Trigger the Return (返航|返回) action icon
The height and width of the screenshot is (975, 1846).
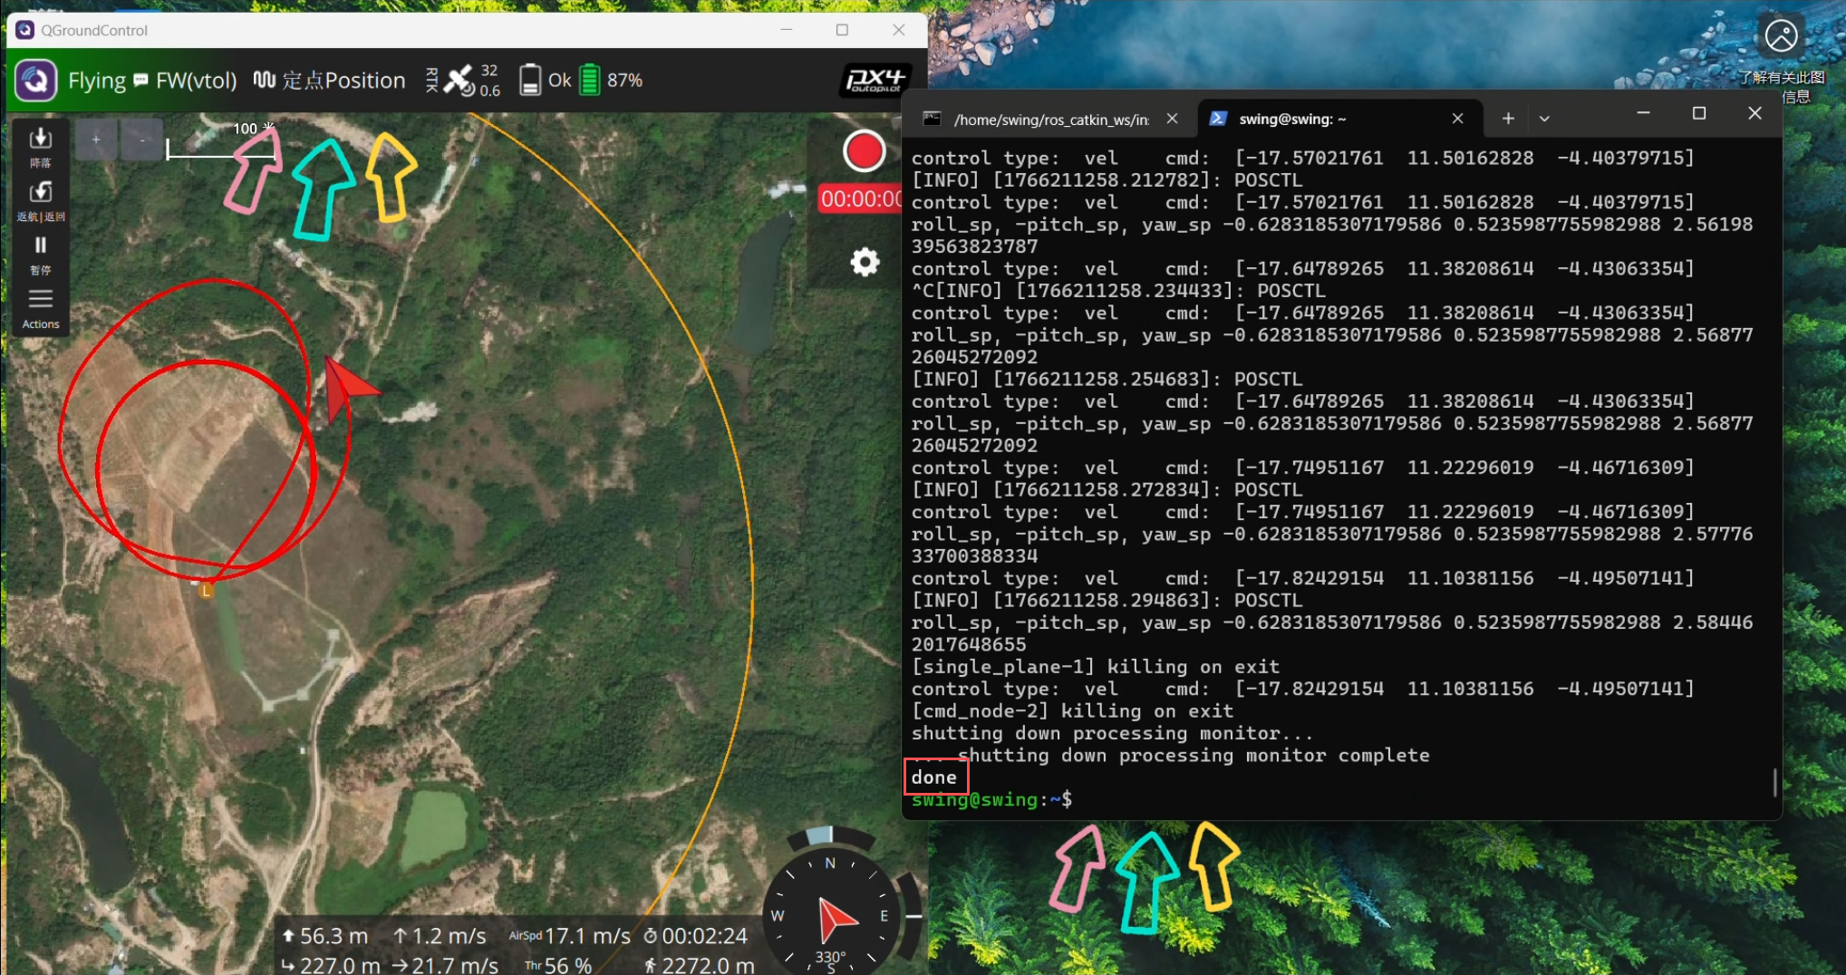pos(41,192)
